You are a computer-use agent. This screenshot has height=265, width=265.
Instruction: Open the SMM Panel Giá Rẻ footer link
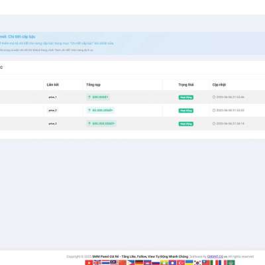(x=140, y=256)
